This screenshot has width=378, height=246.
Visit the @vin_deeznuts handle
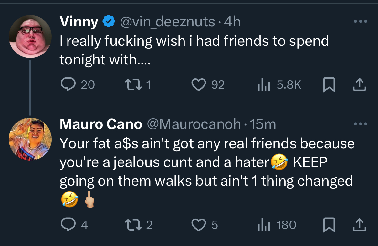(167, 22)
